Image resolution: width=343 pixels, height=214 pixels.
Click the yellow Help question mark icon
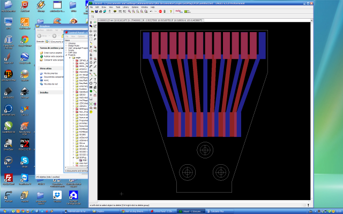(172, 11)
